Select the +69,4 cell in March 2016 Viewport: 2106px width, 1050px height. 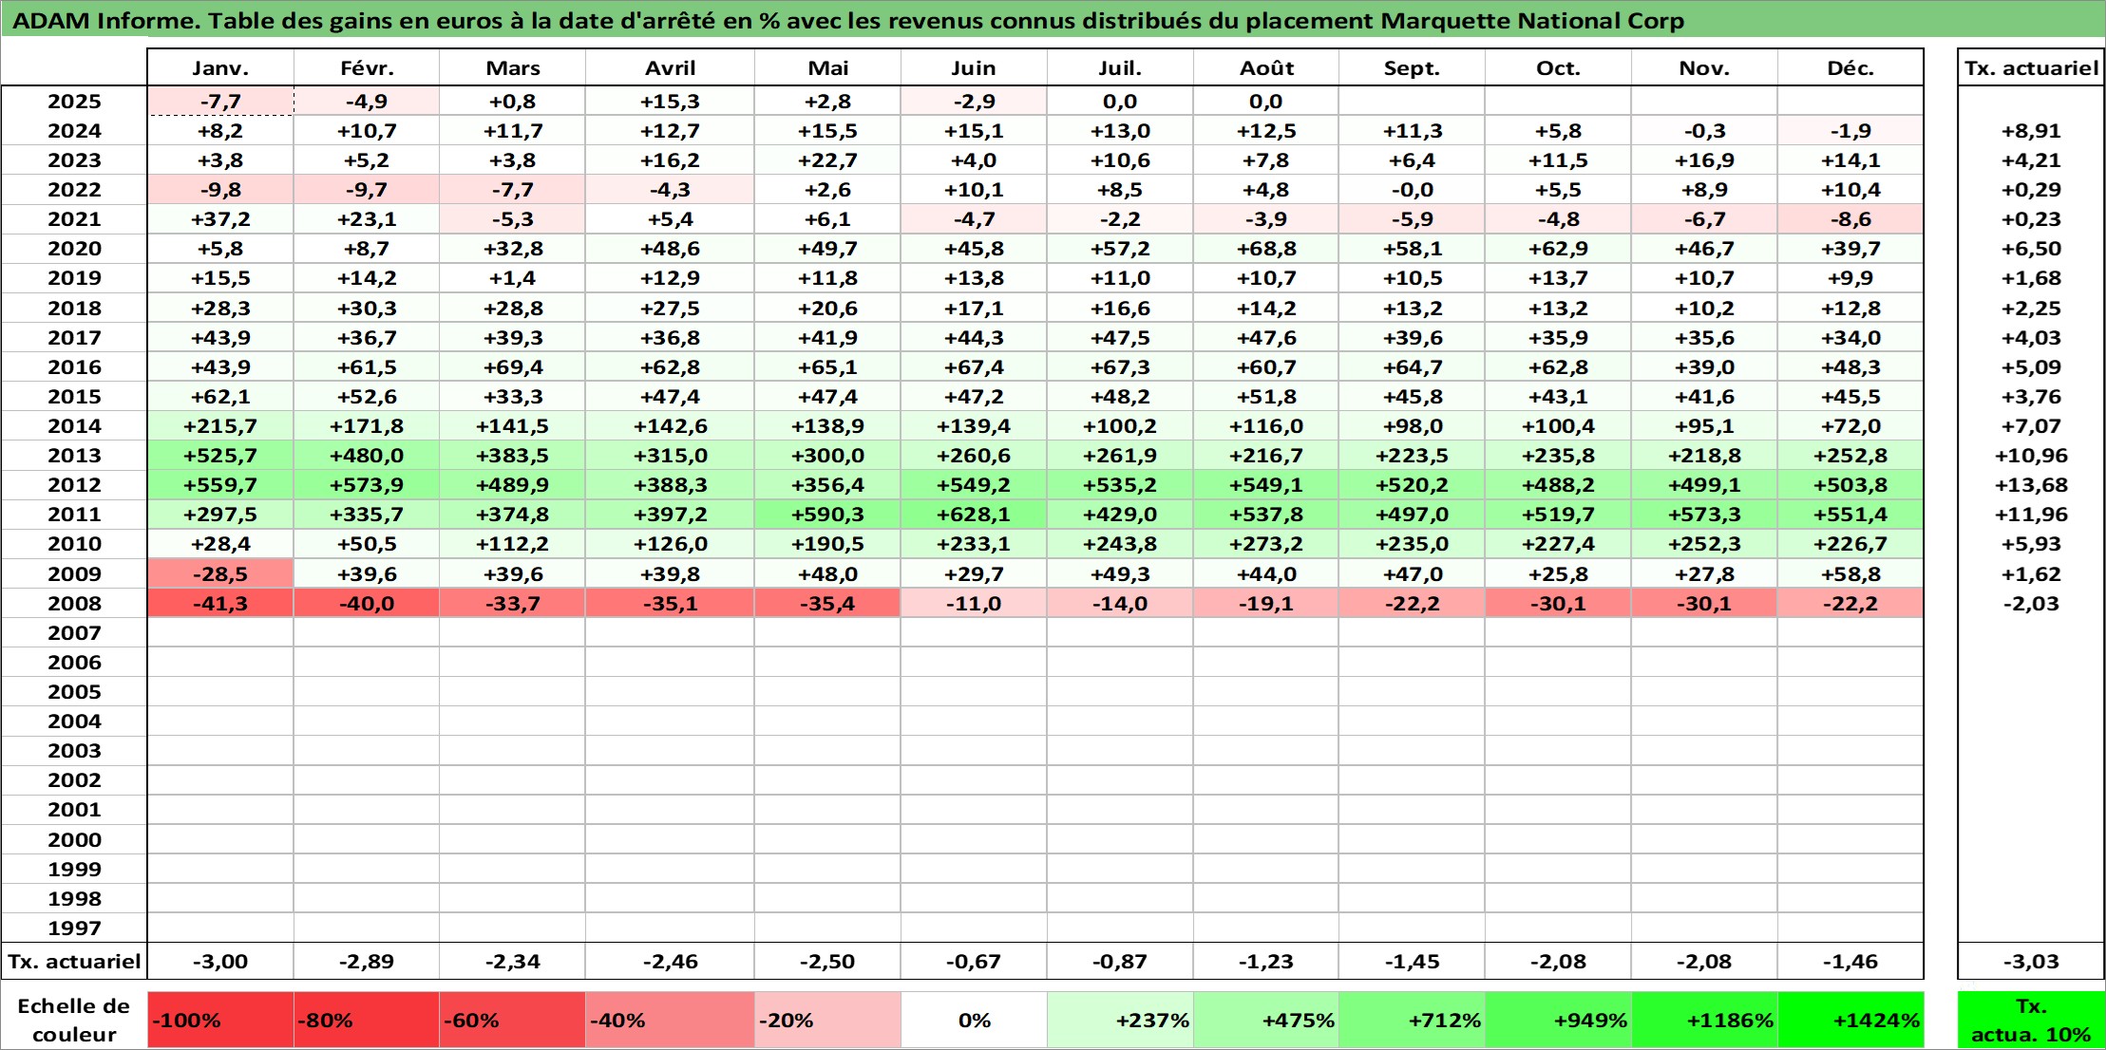coord(513,367)
